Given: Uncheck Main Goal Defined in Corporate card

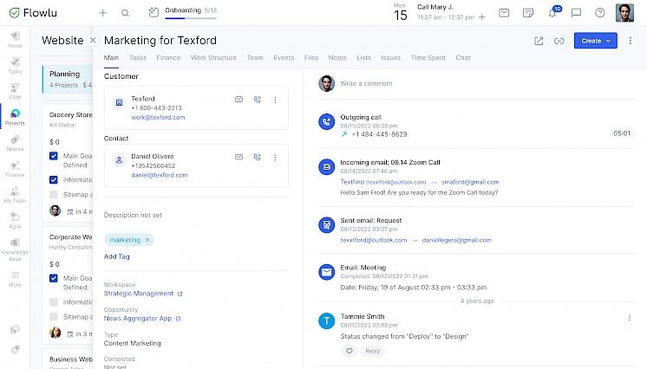Looking at the screenshot, I should coord(54,278).
